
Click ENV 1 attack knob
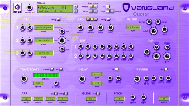pos(81,47)
